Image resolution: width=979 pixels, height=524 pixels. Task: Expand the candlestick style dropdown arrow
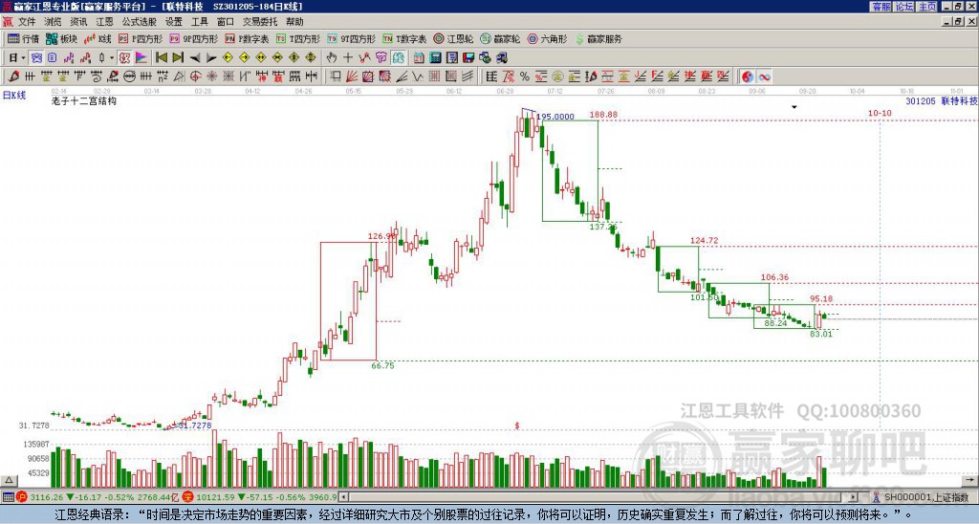click(x=112, y=58)
